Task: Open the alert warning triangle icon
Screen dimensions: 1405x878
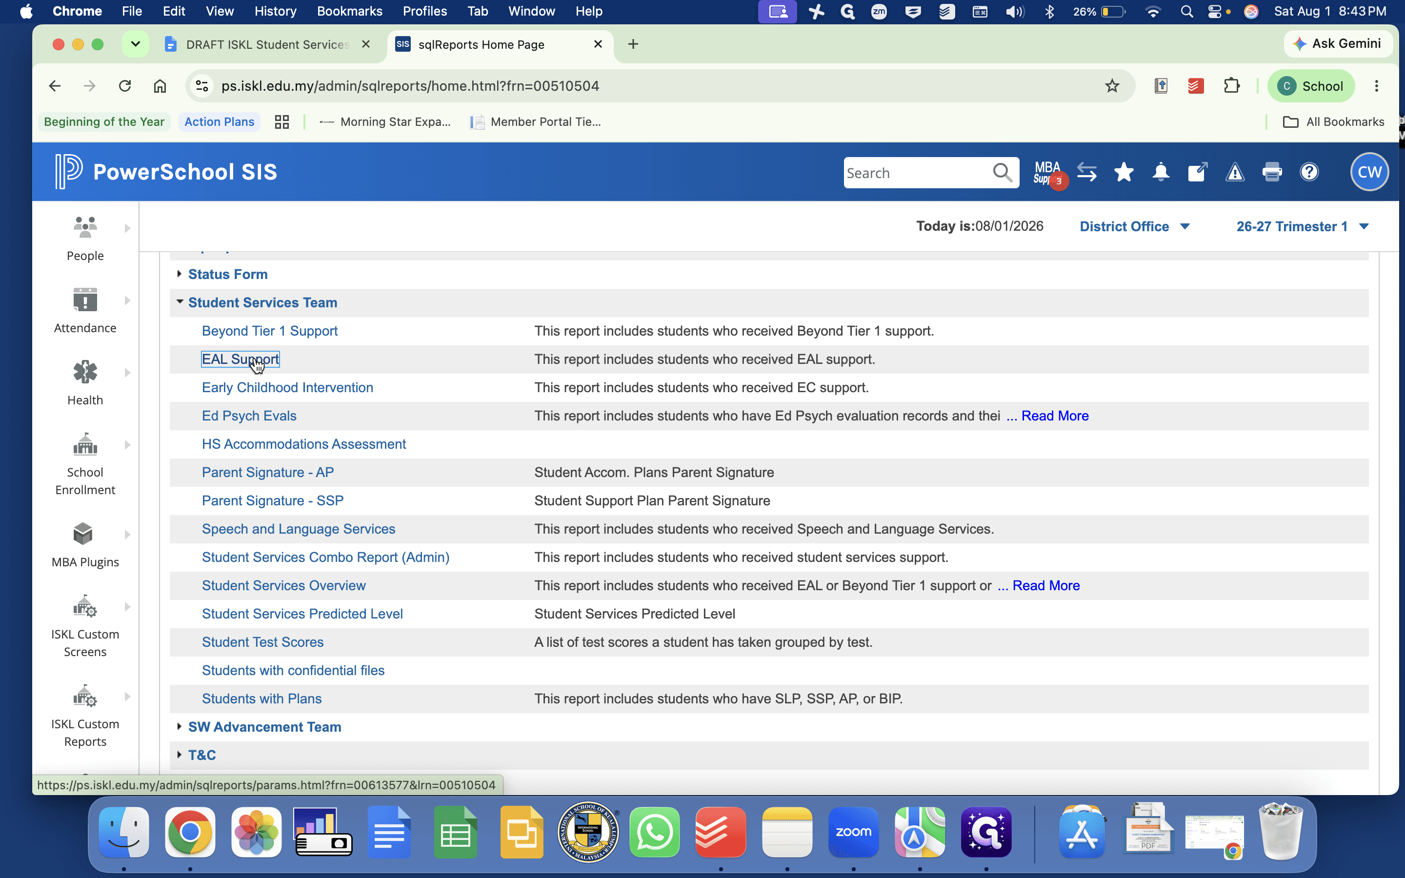Action: [x=1235, y=173]
